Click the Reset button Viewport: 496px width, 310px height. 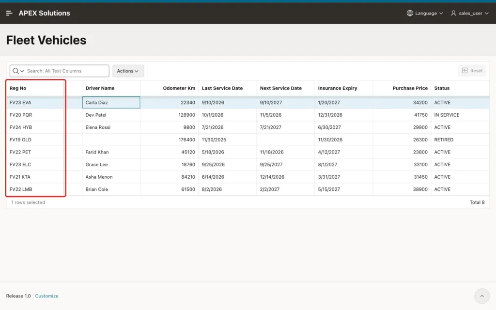(x=472, y=71)
